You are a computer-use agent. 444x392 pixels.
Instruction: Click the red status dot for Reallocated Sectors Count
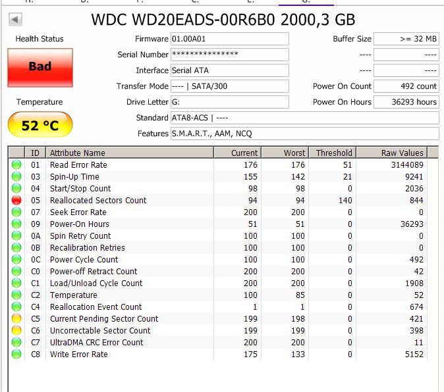[16, 200]
